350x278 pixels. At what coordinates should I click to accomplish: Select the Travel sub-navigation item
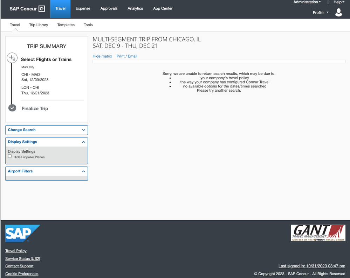click(15, 25)
